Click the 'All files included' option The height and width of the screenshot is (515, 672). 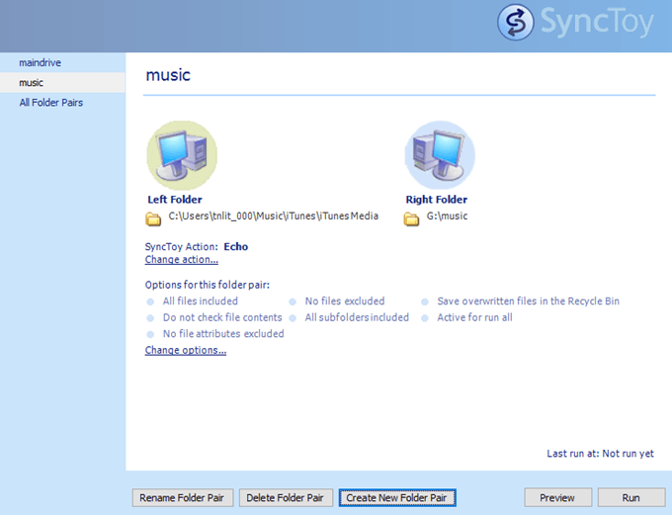pyautogui.click(x=200, y=301)
